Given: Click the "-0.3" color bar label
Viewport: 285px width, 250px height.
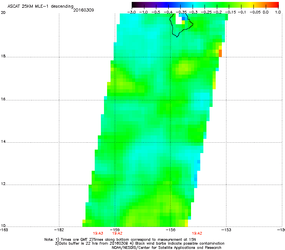Looking at the screenshot, I should (x=193, y=12).
